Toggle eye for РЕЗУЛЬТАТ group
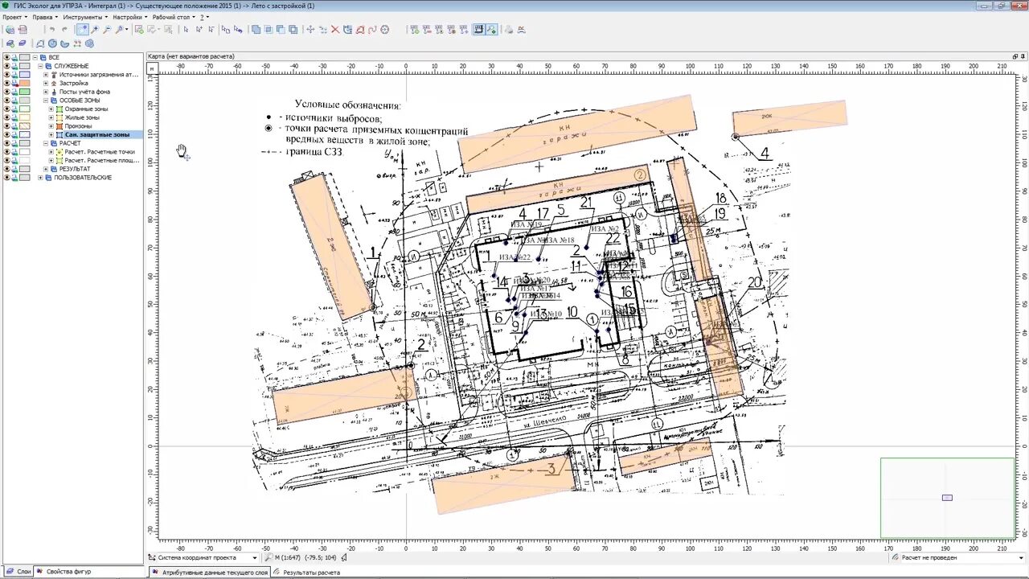Viewport: 1029px width, 579px height. click(6, 169)
